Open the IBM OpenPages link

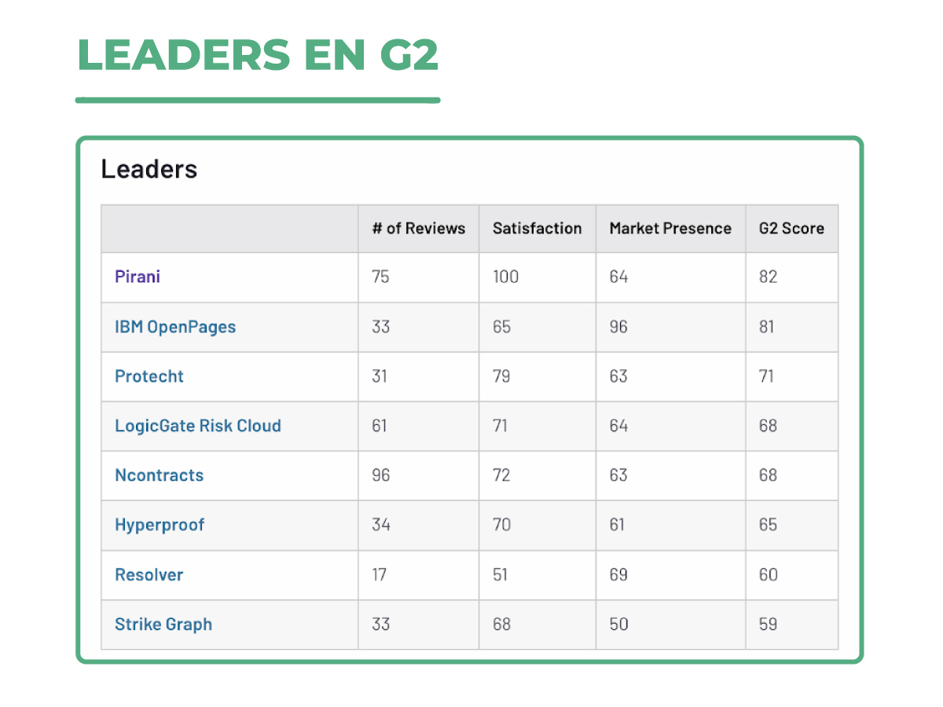point(175,327)
